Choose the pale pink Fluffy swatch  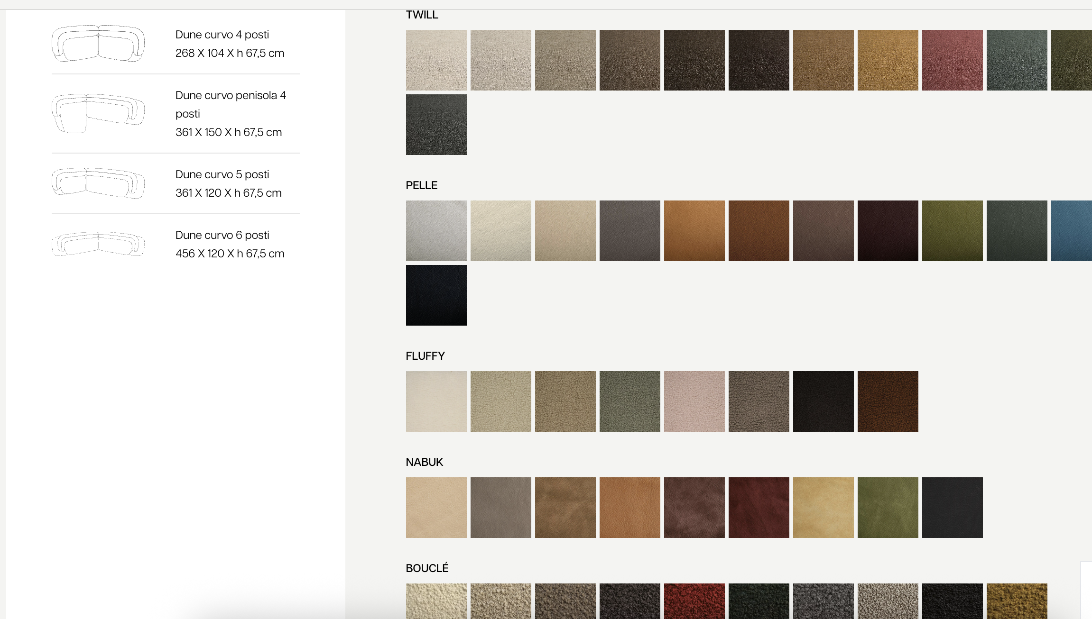pyautogui.click(x=694, y=401)
